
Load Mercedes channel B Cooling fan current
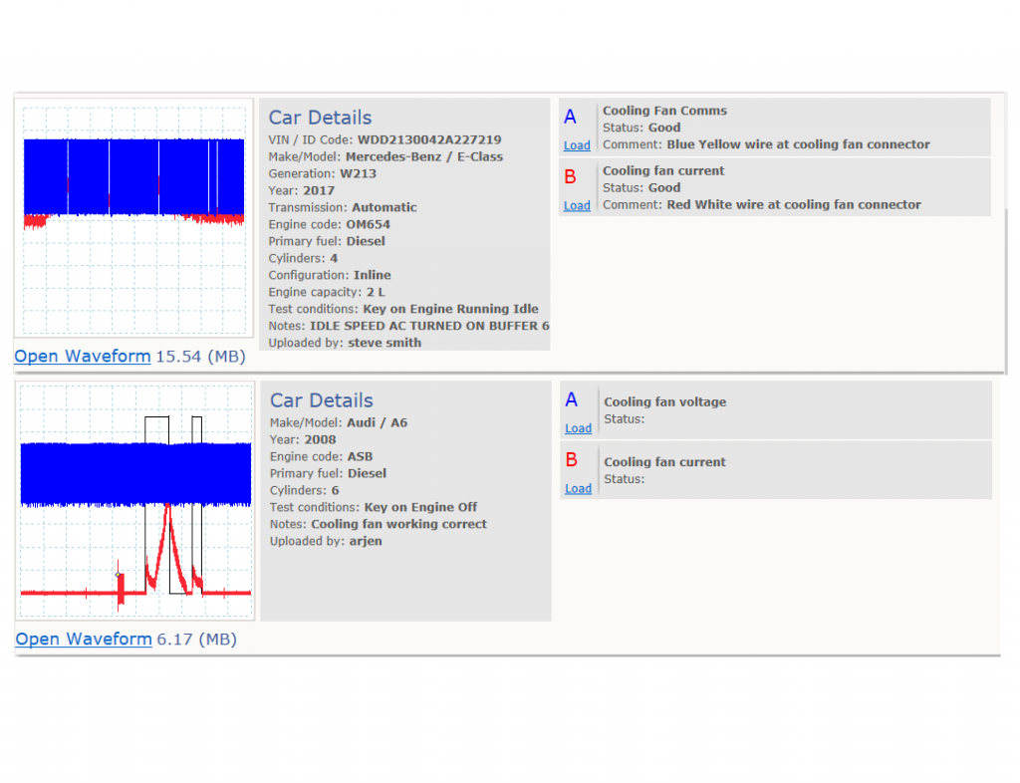point(577,205)
